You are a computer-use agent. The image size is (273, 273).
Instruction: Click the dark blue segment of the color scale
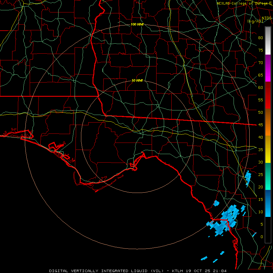pos(268,197)
